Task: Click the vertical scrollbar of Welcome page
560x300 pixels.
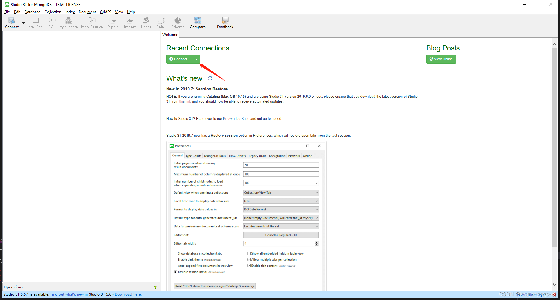Action: point(554,147)
